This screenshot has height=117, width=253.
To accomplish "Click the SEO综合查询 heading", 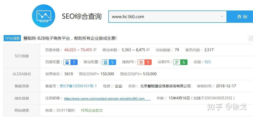I will click(82, 16).
